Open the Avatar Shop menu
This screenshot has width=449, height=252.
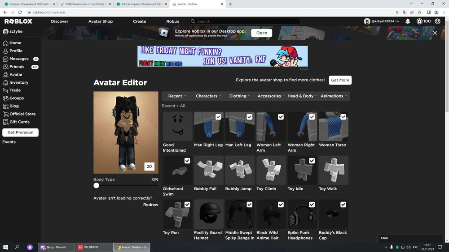[x=101, y=21]
